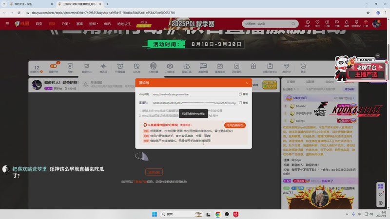Image resolution: width=390 pixels, height=219 pixels.
Task: Click the rtmp address field
Action: click(x=194, y=94)
